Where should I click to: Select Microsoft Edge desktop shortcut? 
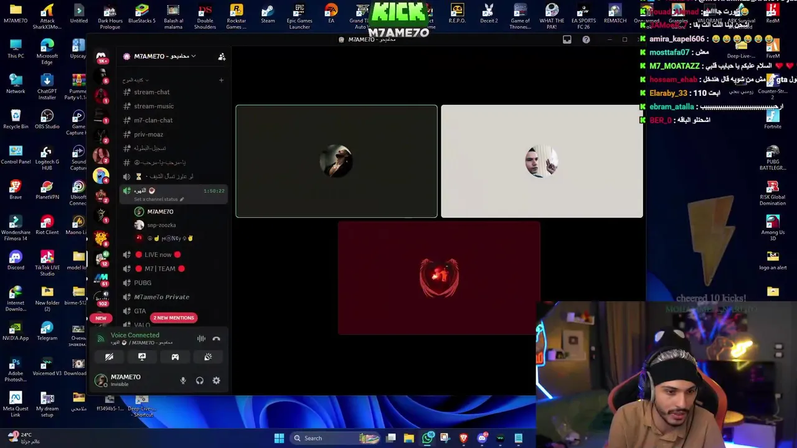[47, 52]
